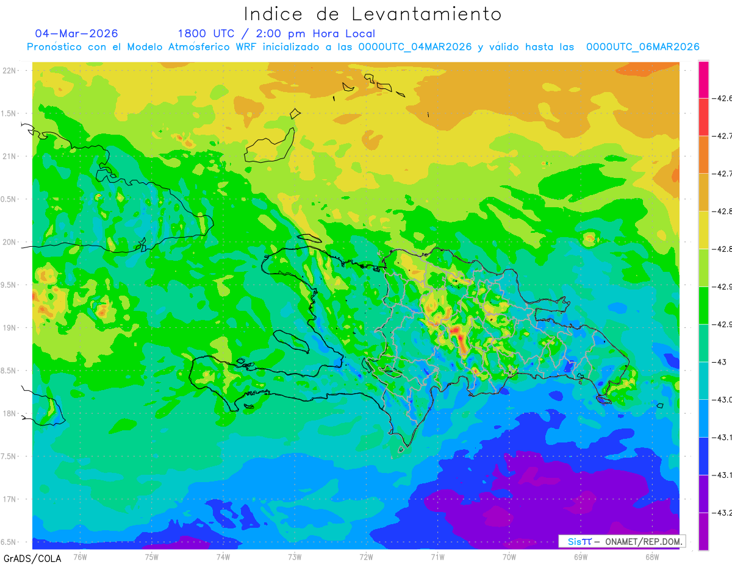732x565 pixels.
Task: Select the "75W" longitude label
Action: [x=152, y=556]
